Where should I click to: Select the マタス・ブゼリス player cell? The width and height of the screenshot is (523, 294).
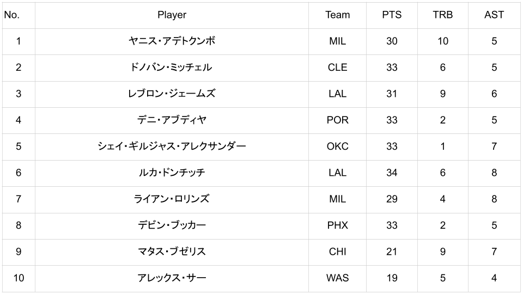172,252
